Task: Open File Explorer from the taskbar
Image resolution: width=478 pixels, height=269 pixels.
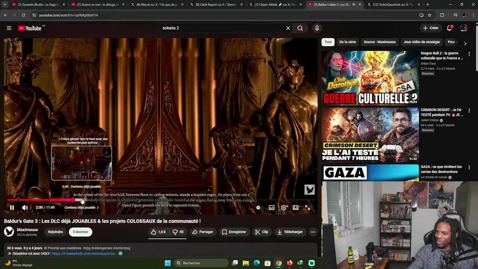Action: [246, 263]
